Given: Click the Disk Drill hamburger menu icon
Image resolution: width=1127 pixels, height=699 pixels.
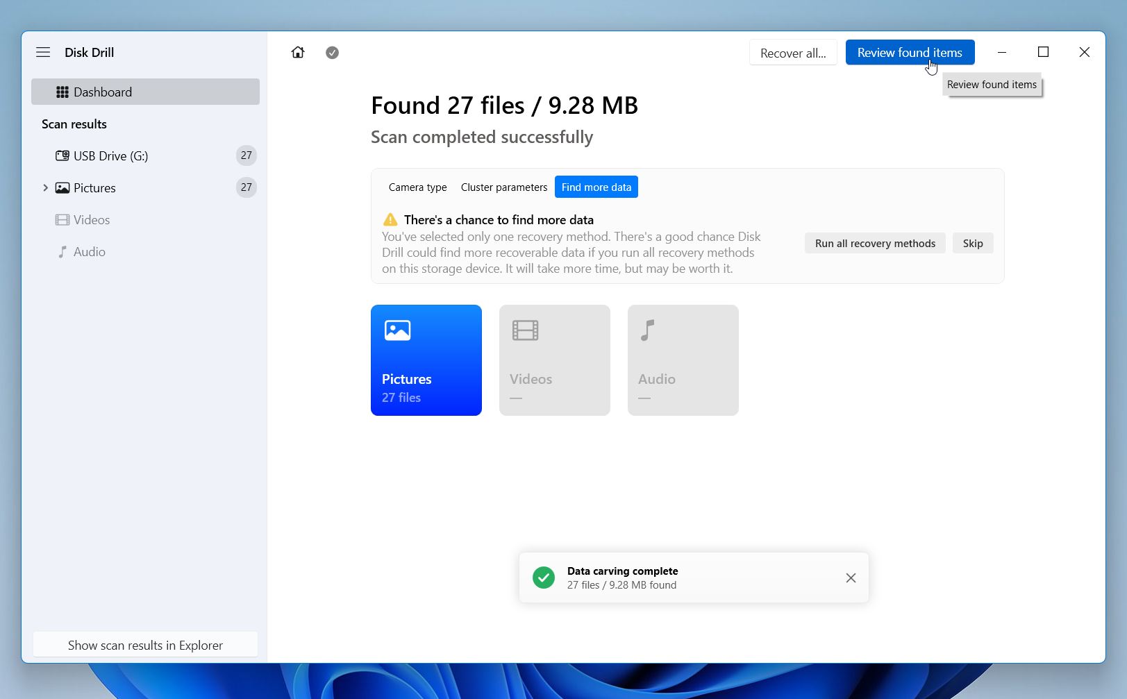Looking at the screenshot, I should pos(42,52).
